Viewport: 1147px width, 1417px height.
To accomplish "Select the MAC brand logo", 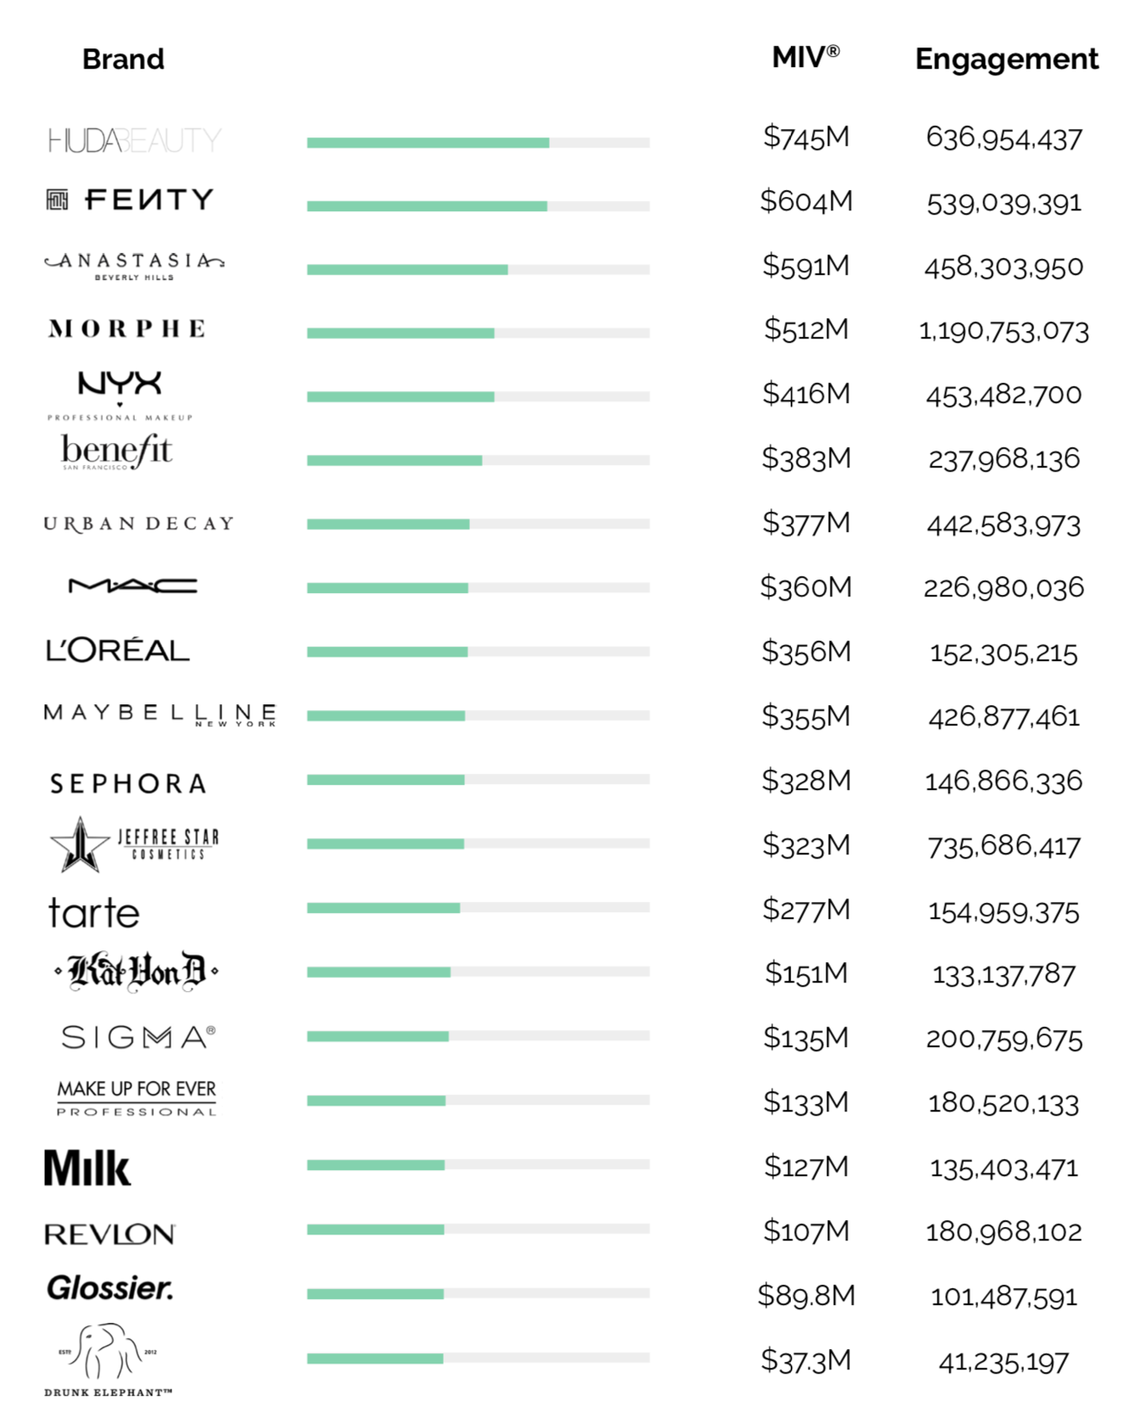I will point(133,585).
